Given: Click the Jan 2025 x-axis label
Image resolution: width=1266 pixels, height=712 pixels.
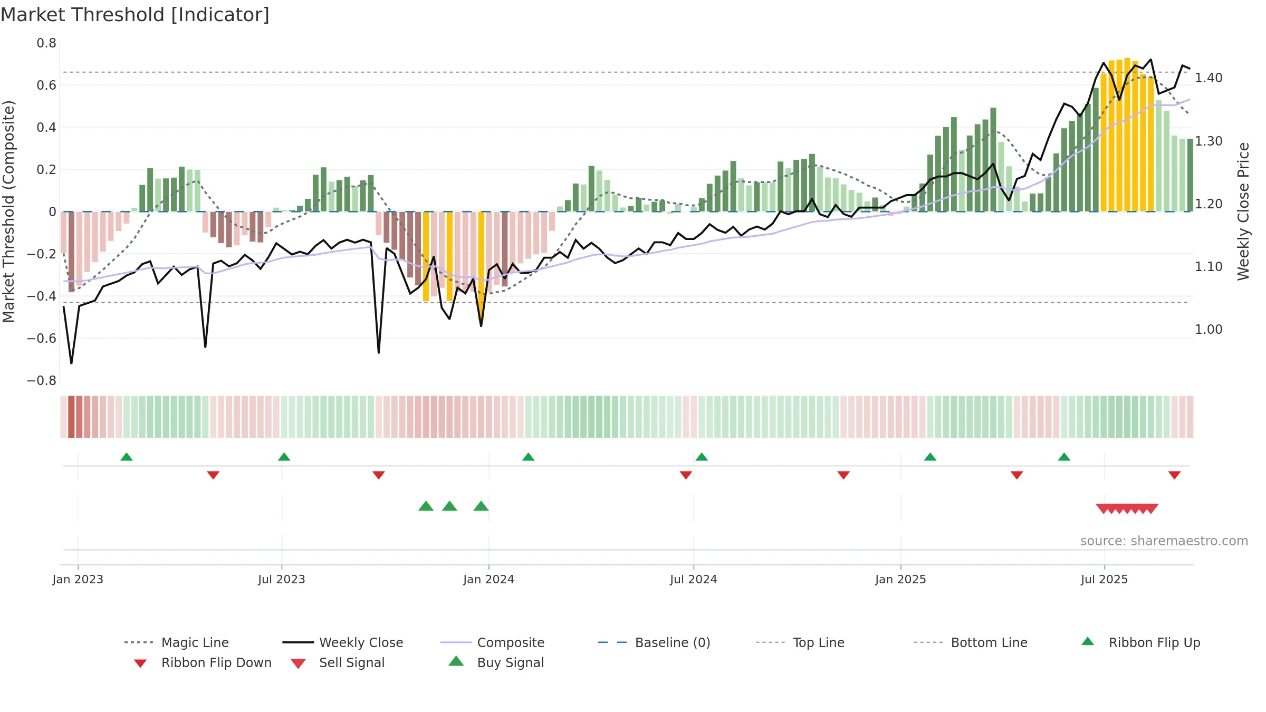Looking at the screenshot, I should 901,580.
